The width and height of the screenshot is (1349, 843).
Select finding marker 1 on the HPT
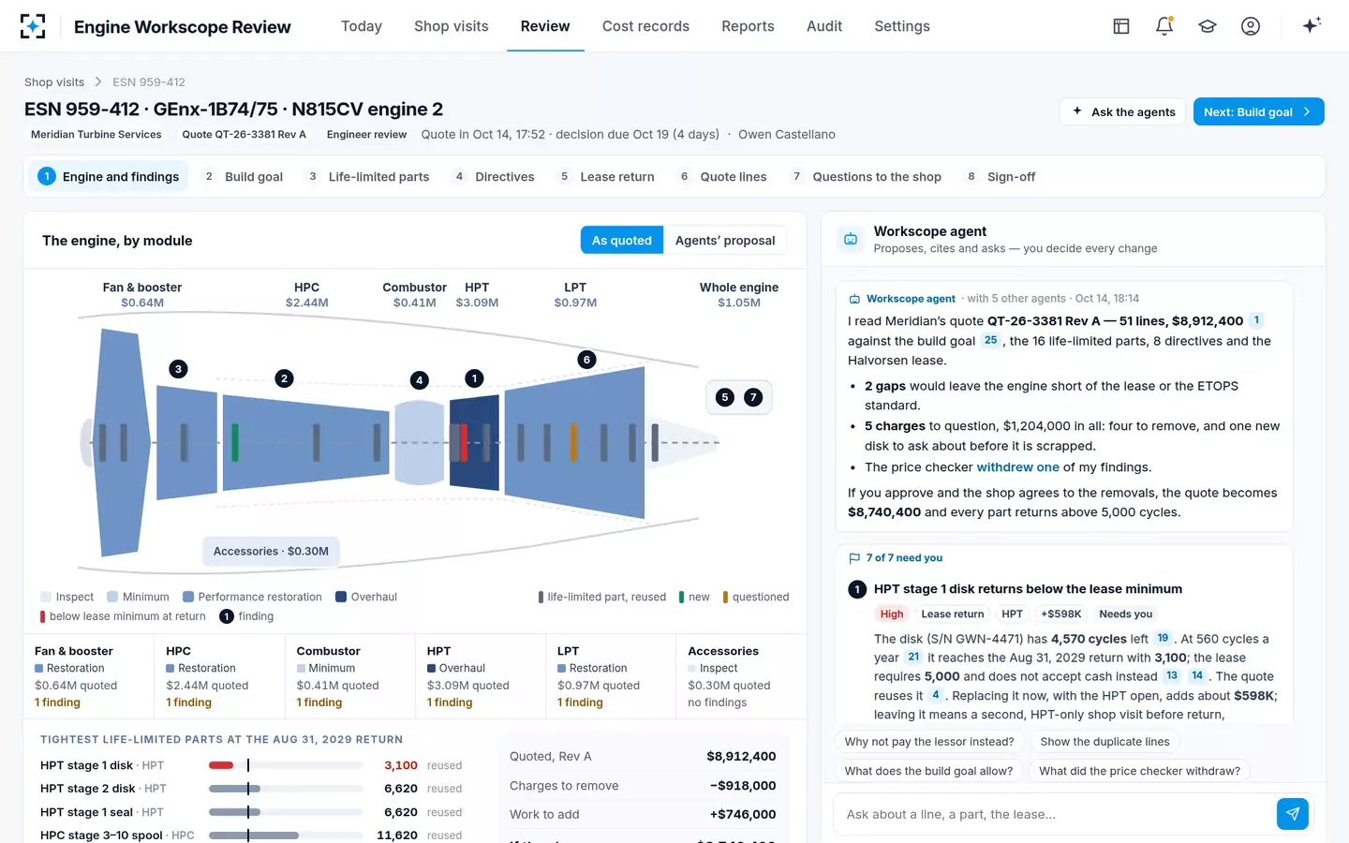(475, 378)
